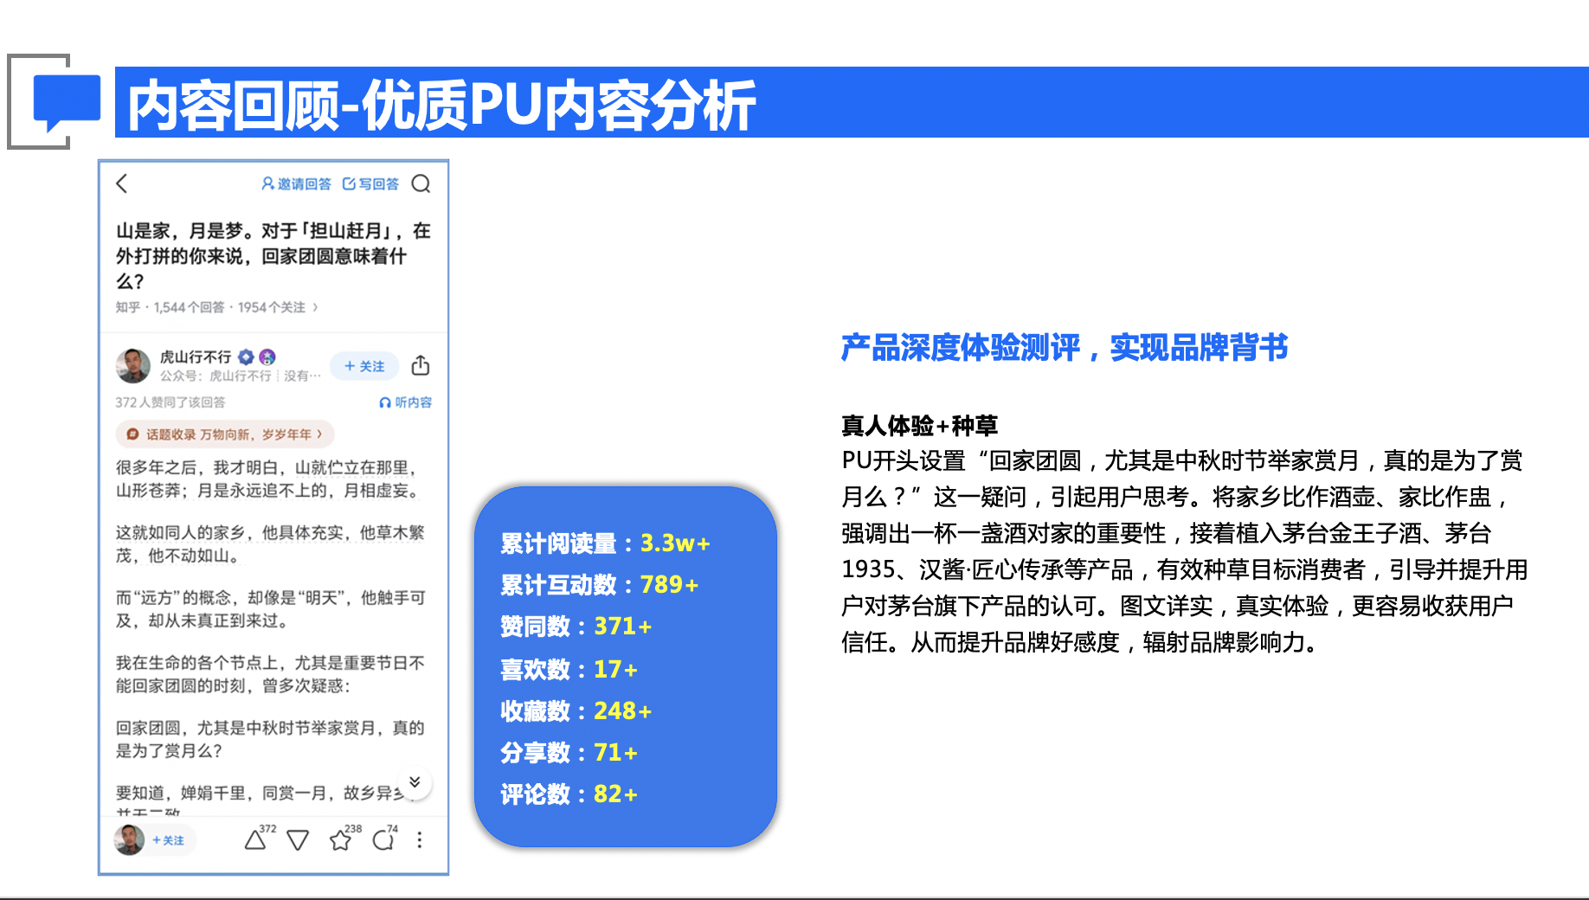Click the share icon beside author follow button

(x=421, y=365)
